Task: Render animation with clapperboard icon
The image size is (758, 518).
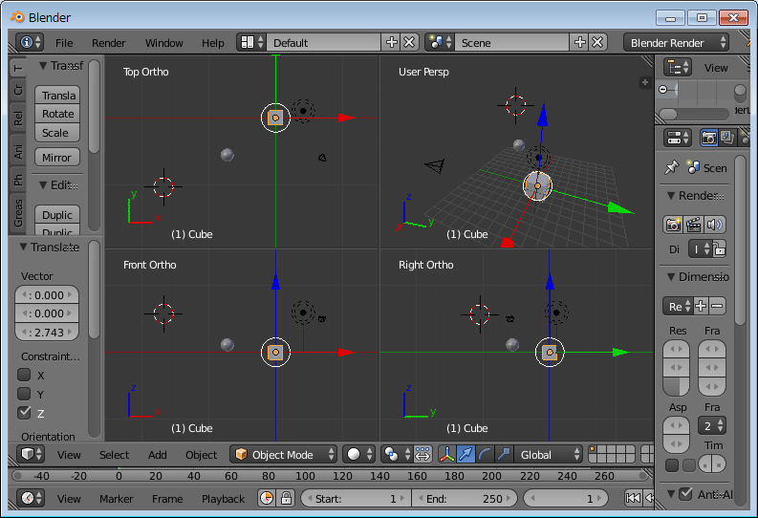Action: pos(693,225)
